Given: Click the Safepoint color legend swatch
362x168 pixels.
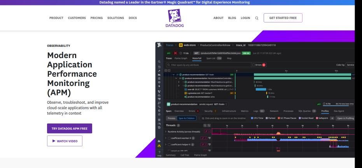Looking at the screenshot, I should point(317,118).
